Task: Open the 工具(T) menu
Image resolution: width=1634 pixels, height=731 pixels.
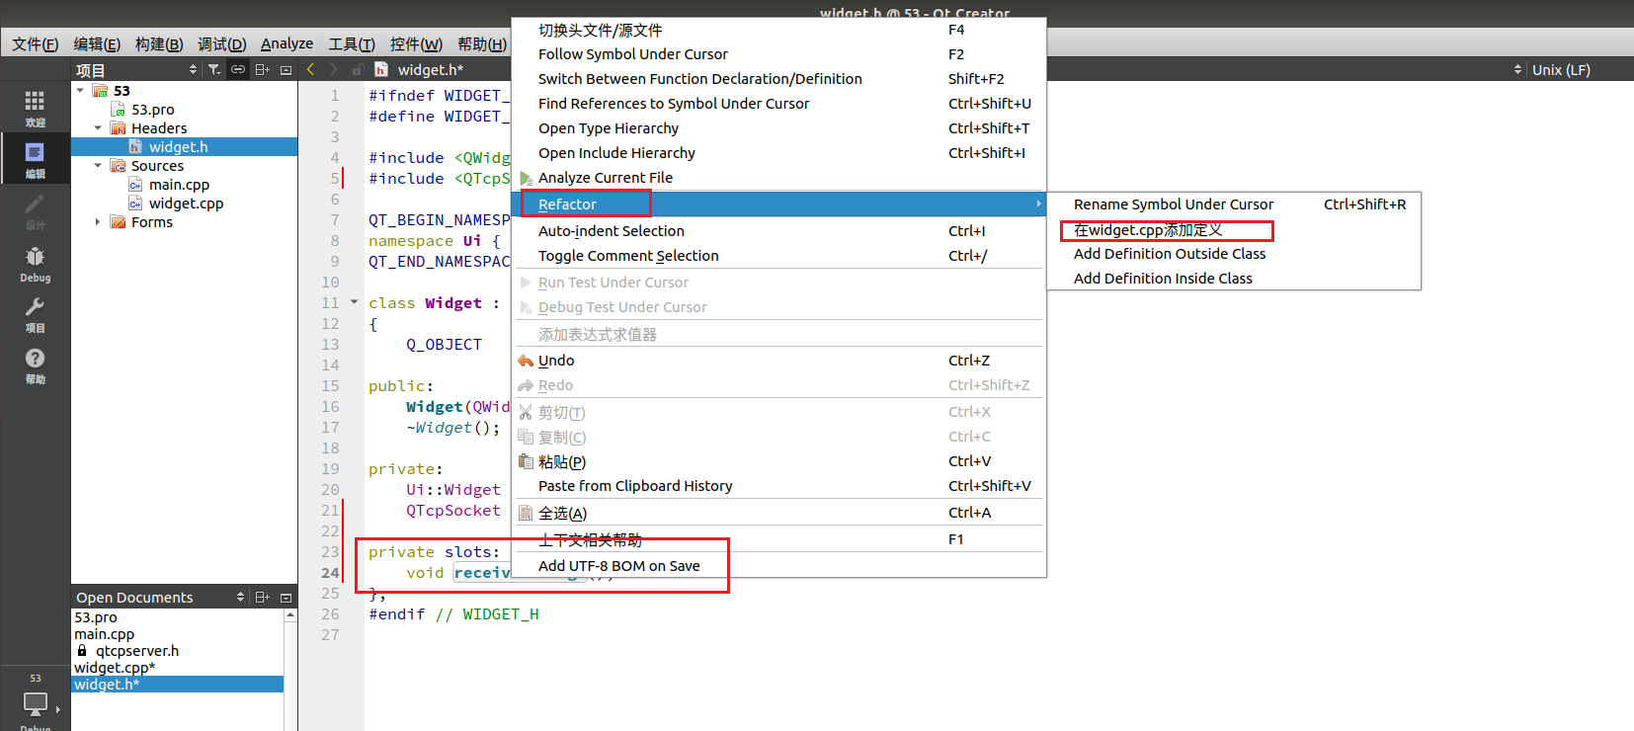Action: (x=352, y=43)
